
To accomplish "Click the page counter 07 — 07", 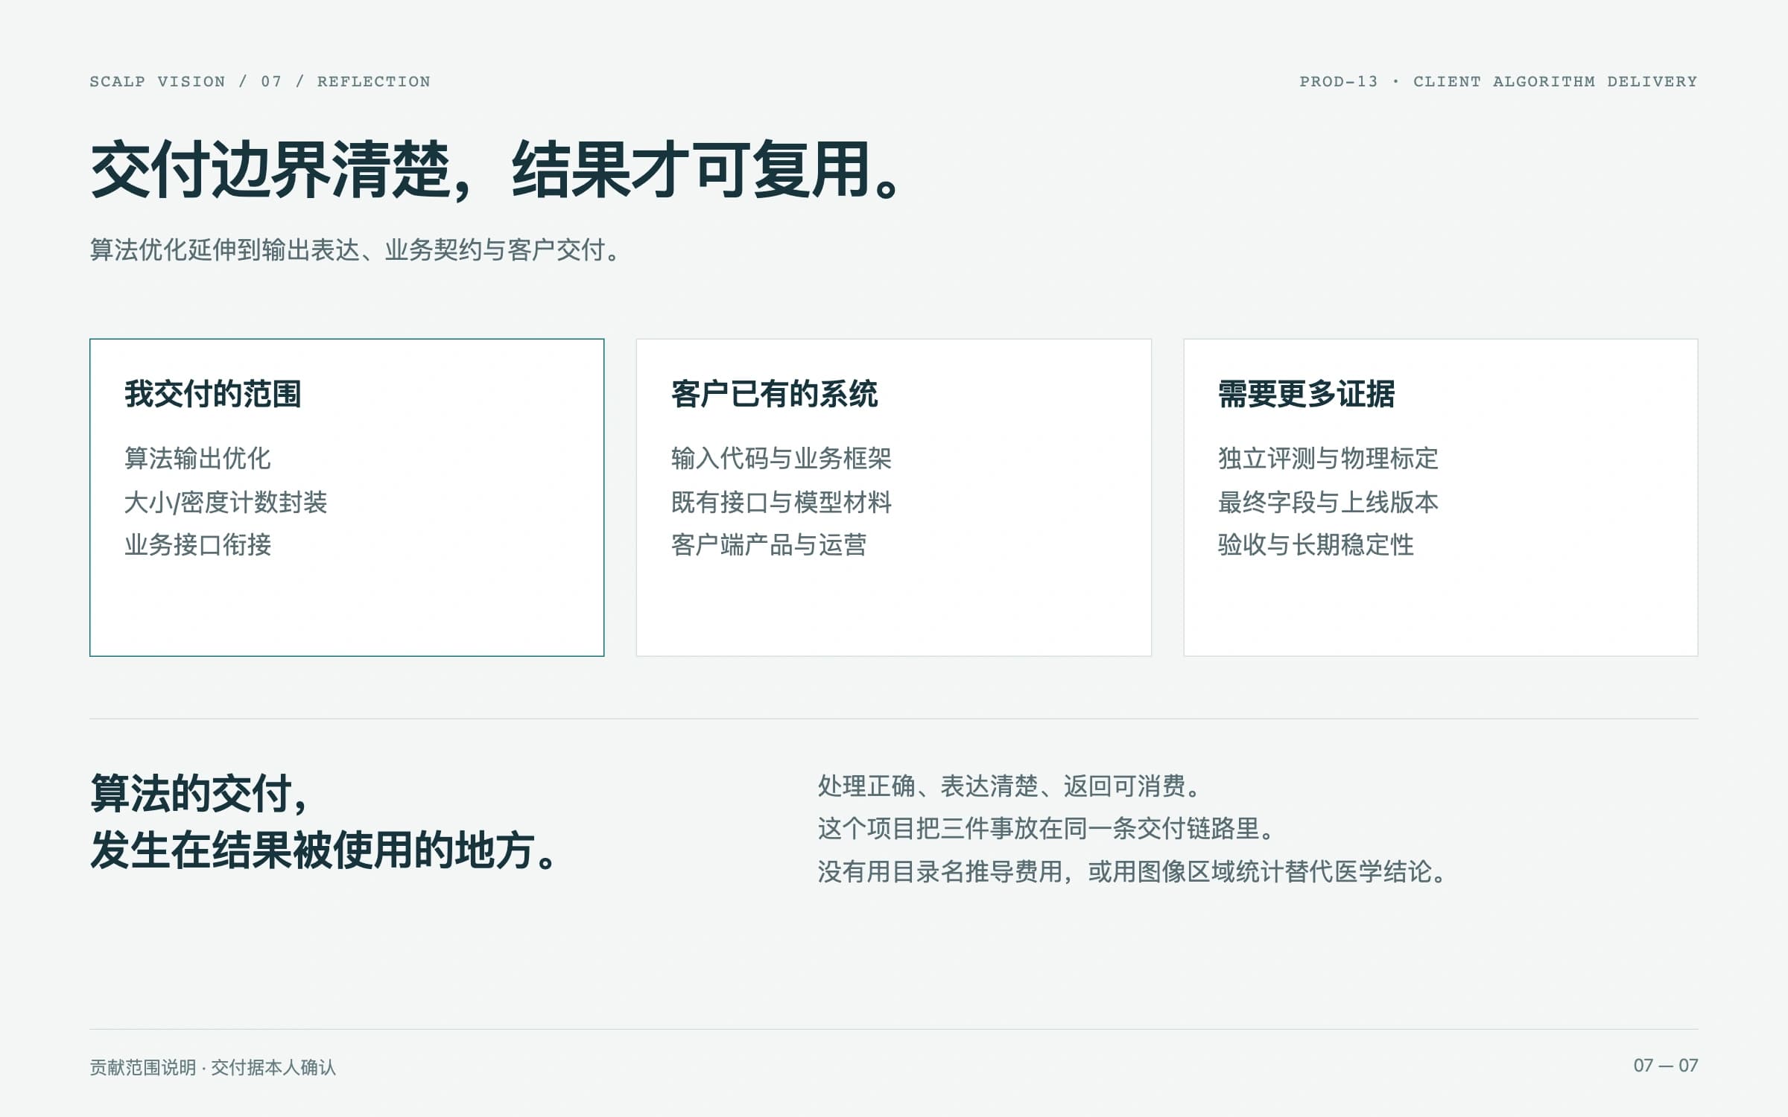I will tap(1665, 1066).
